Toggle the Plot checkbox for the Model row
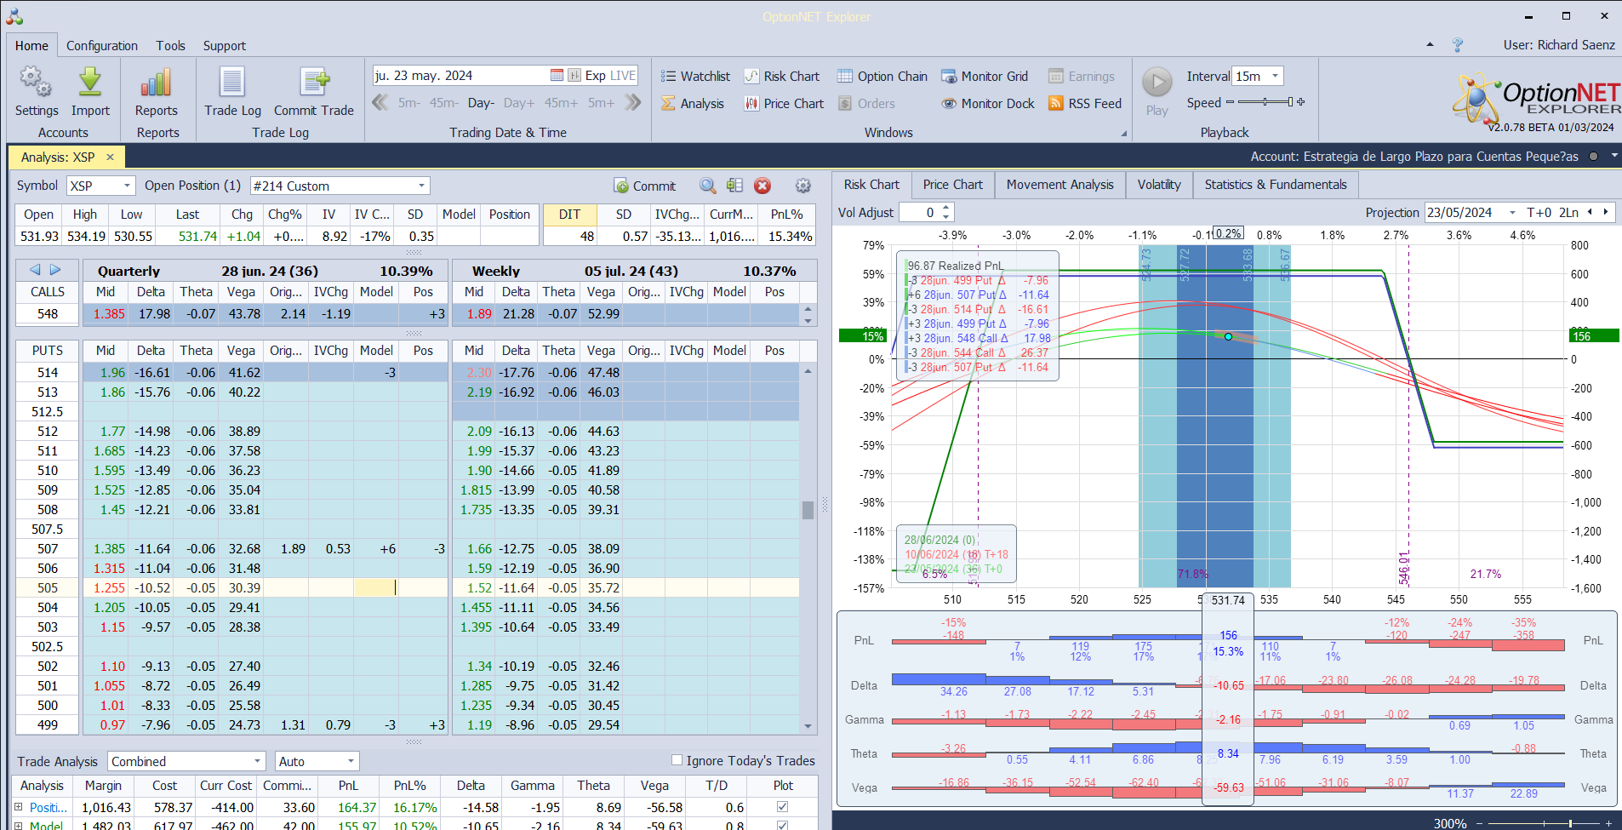The width and height of the screenshot is (1622, 830). (782, 825)
